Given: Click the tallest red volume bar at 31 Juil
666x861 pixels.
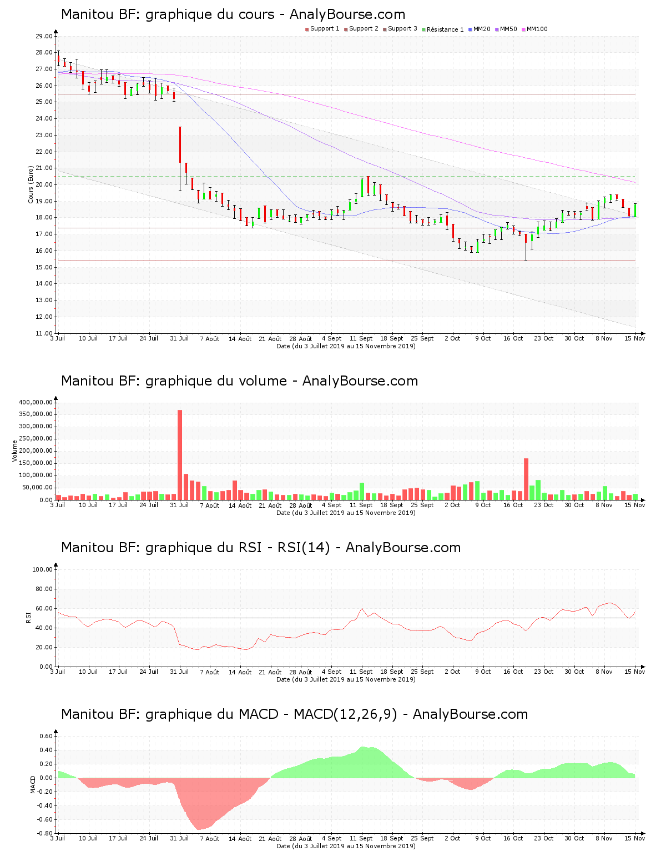Looking at the screenshot, I should click(x=180, y=455).
